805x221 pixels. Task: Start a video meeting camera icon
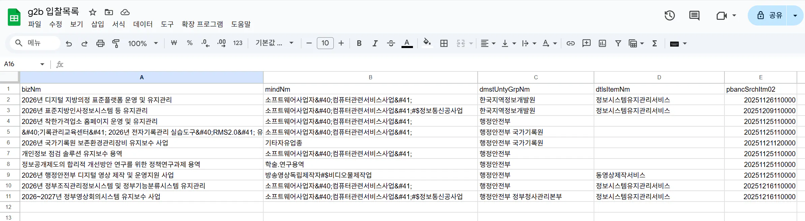point(721,15)
